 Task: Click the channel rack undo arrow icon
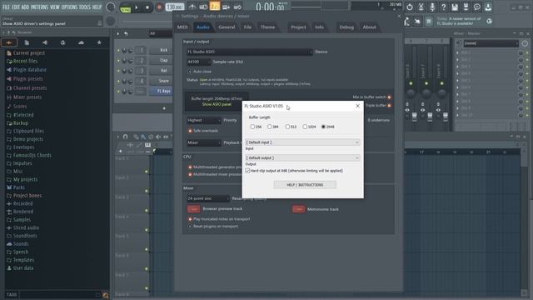[x=126, y=33]
